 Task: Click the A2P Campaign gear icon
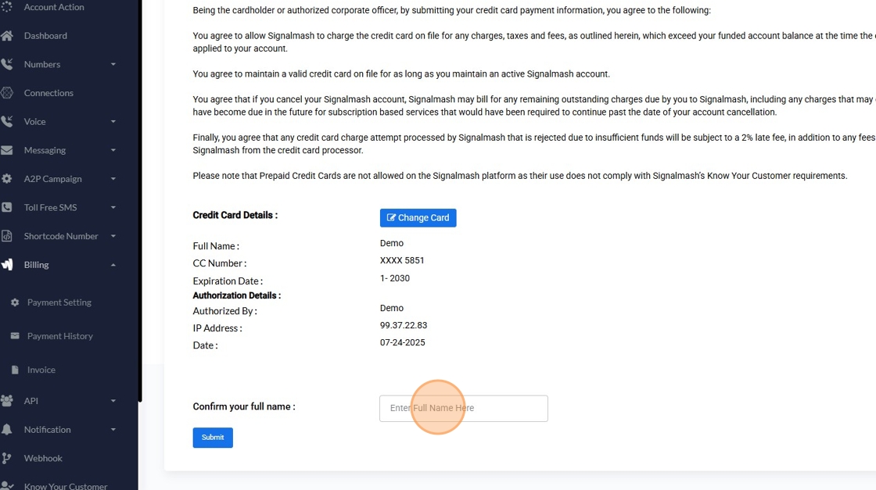click(x=7, y=179)
